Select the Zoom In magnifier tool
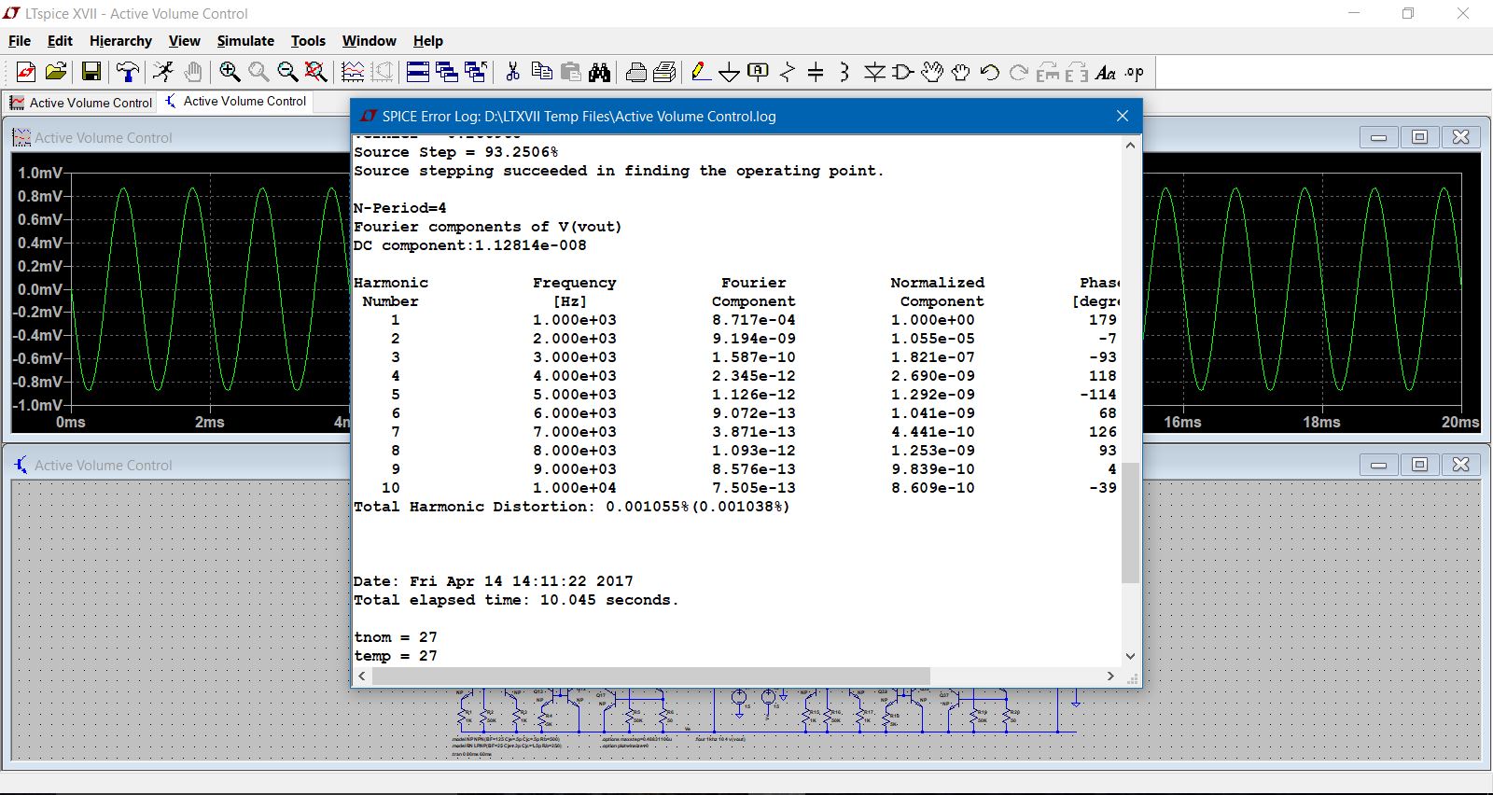Screen dimensions: 1493x795 point(230,72)
